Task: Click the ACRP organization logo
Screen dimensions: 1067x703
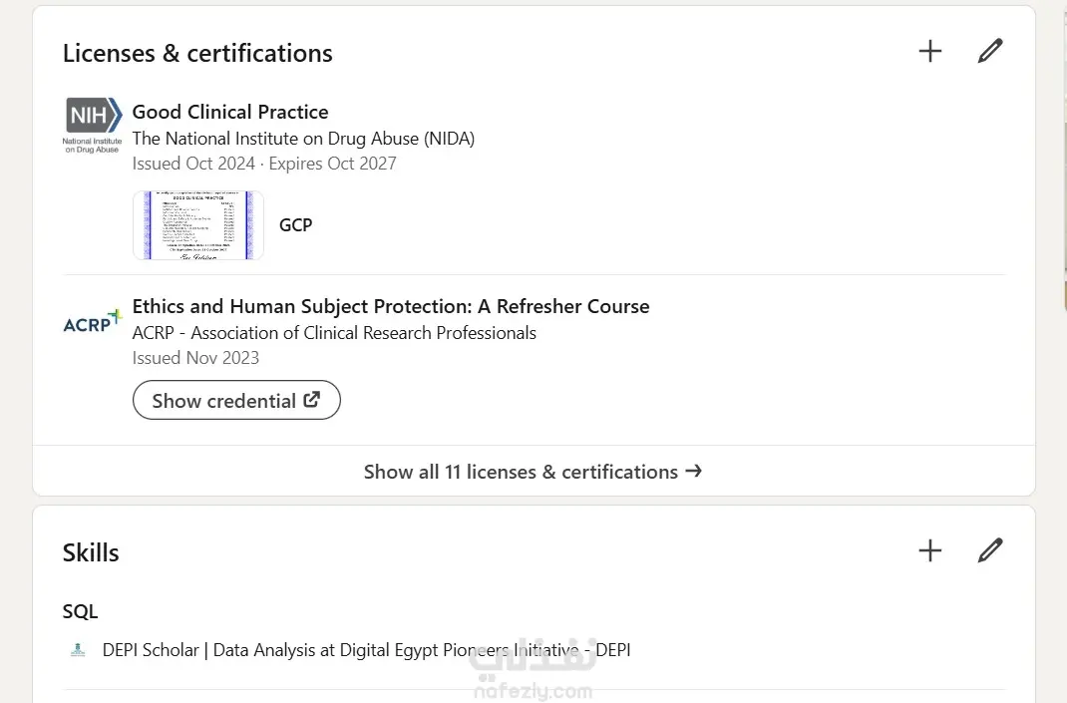Action: [92, 321]
